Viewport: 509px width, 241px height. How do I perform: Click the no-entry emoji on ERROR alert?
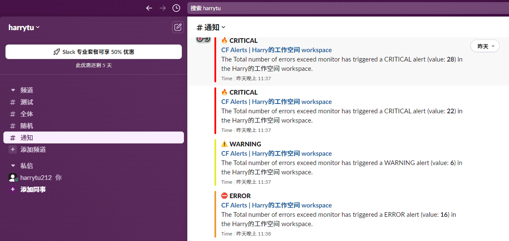pos(225,196)
